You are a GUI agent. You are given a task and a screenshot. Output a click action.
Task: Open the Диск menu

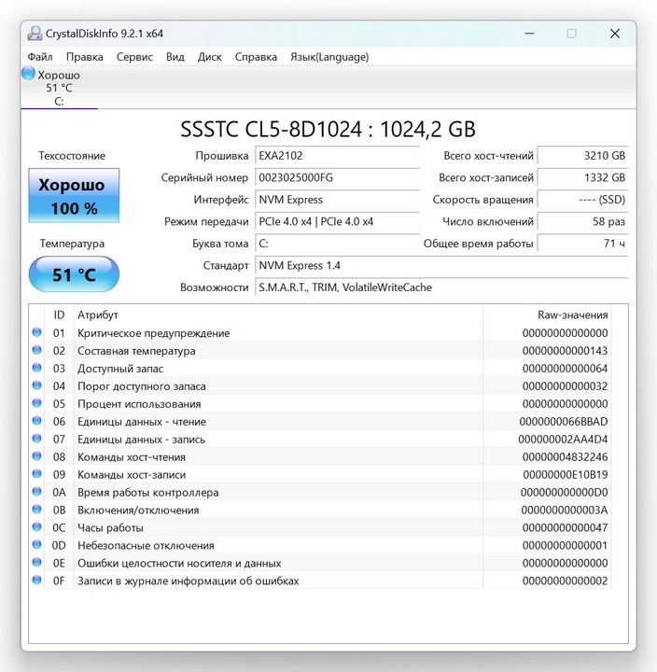210,57
